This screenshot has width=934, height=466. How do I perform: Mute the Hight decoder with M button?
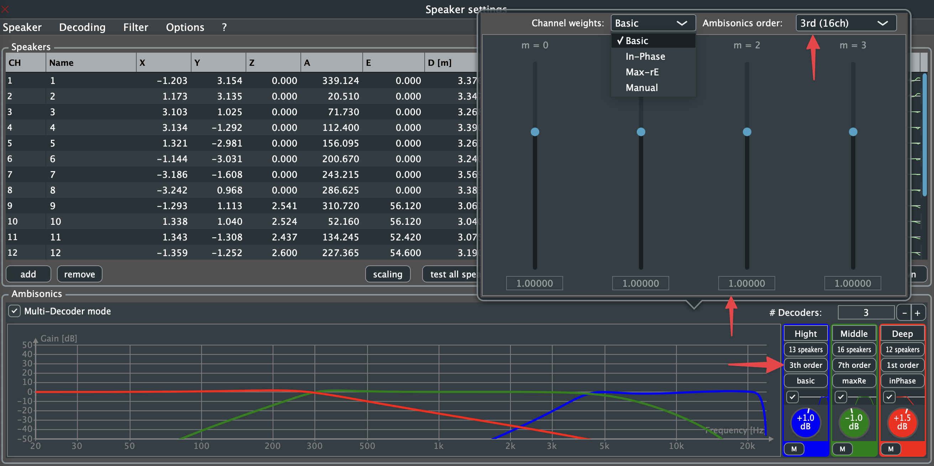[x=794, y=449]
